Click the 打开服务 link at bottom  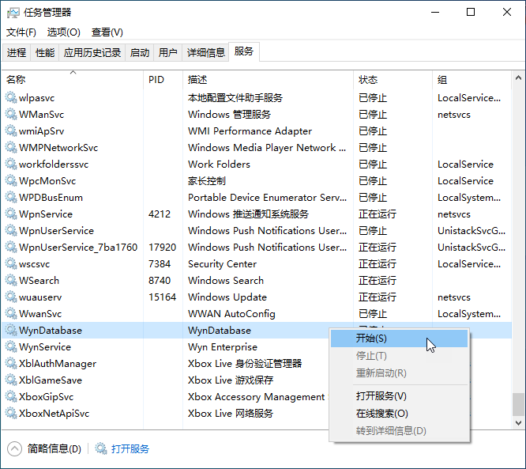130,448
